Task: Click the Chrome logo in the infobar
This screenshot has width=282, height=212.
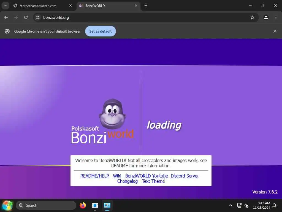Action: pos(7,31)
